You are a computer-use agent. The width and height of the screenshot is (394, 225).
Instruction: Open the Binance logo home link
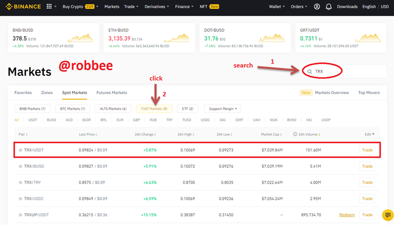pyautogui.click(x=23, y=7)
